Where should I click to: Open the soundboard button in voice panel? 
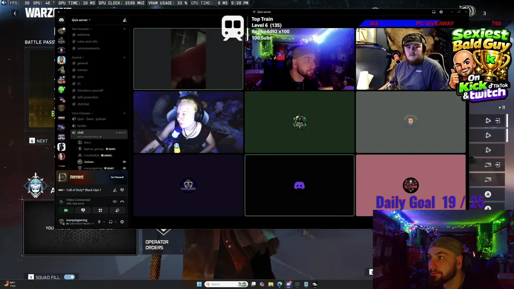point(117,210)
